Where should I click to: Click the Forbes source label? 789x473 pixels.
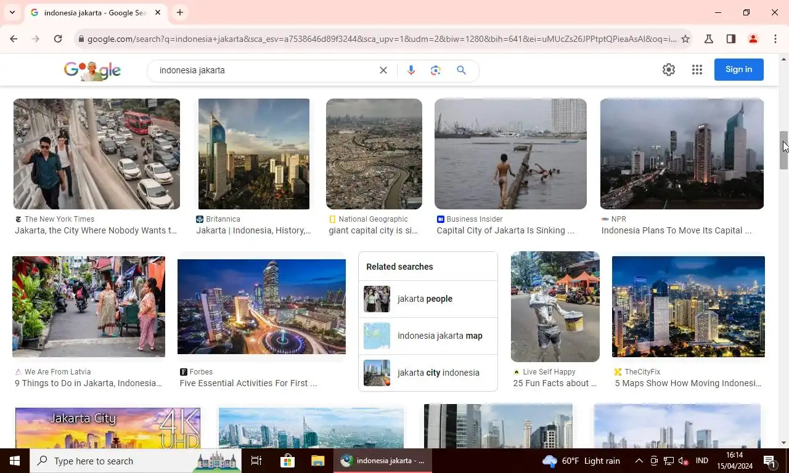[x=201, y=372]
